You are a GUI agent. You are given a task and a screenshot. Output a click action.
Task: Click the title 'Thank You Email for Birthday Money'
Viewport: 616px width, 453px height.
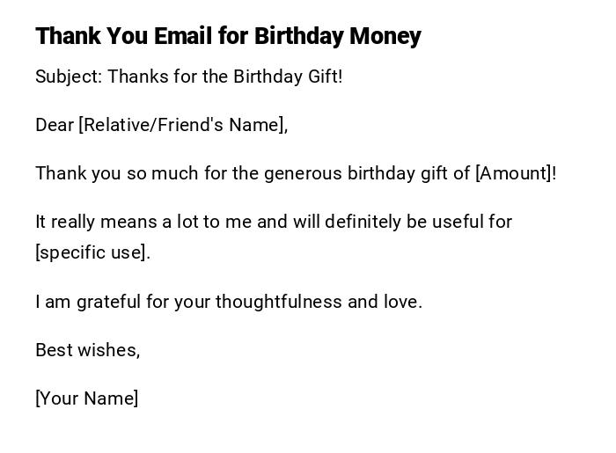[x=228, y=36]
